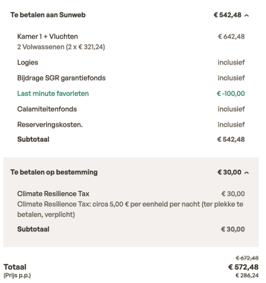
Task: Collapse the Te betalen op bestemming chevron
Action: 246,173
